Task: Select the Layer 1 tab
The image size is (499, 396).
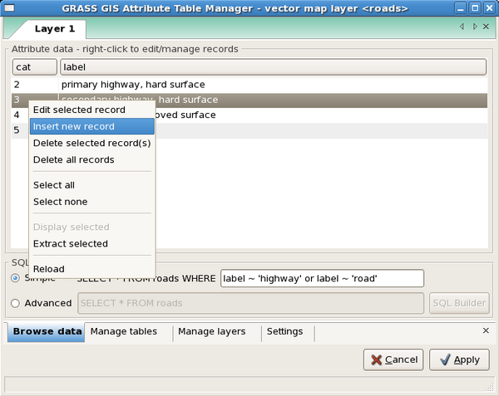Action: tap(54, 28)
